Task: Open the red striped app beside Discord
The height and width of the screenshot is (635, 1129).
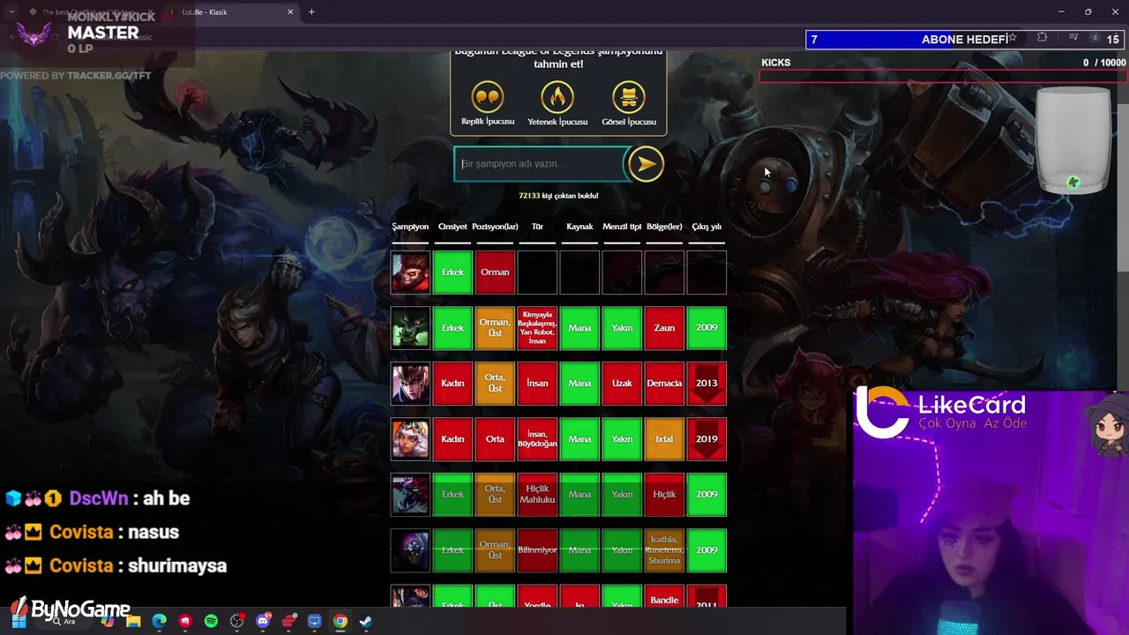Action: [288, 621]
